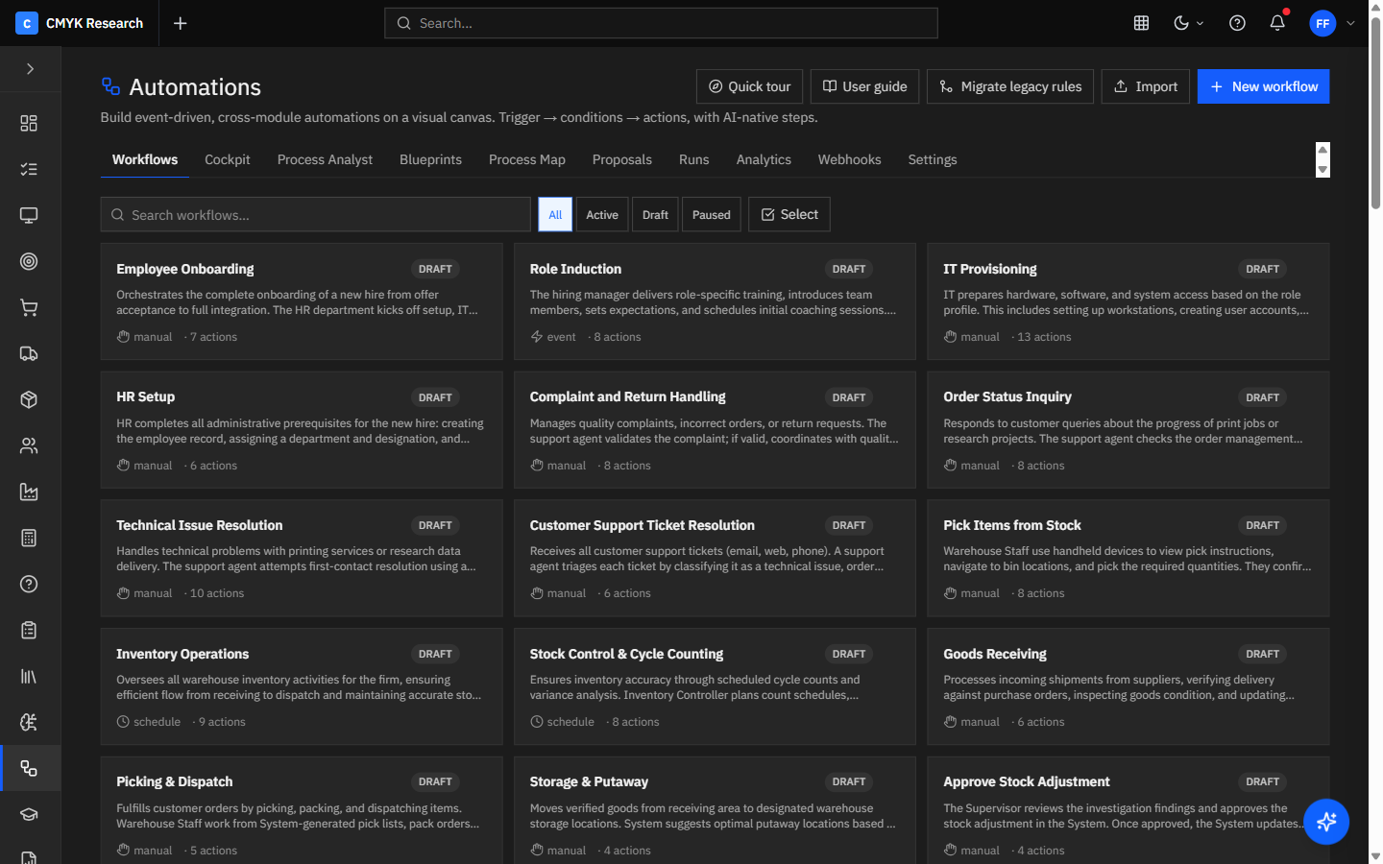Open the graduation cap module in sidebar
Viewport: 1383px width, 864px height.
tap(29, 814)
